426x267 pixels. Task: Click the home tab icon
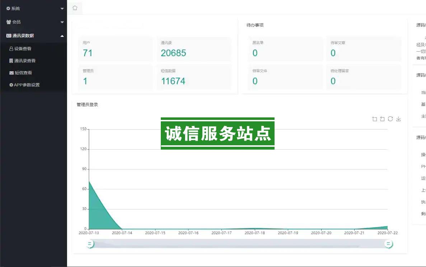[75, 8]
